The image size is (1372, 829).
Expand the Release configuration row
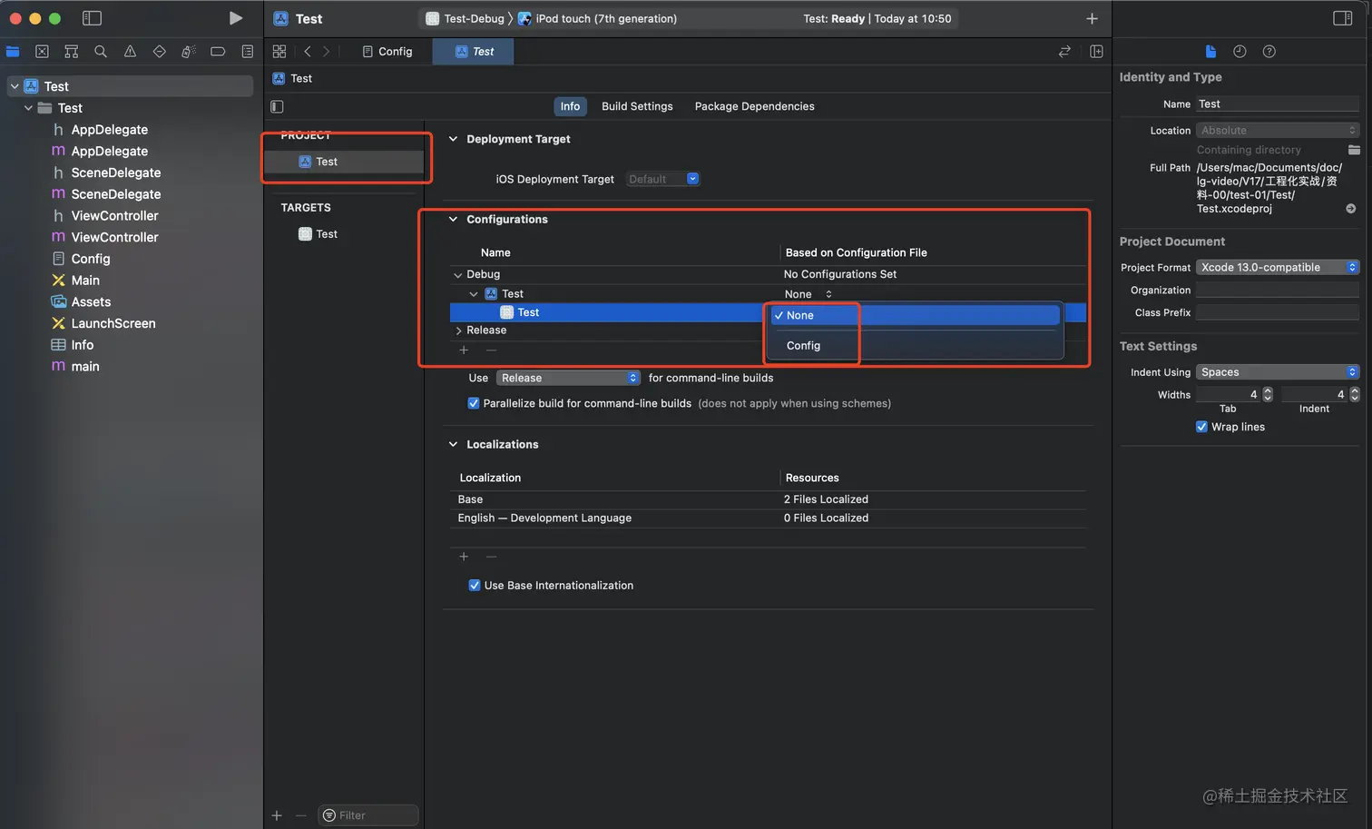pos(458,331)
